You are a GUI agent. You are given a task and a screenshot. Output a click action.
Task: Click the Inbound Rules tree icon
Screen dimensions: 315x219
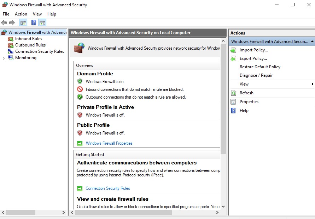tap(11, 39)
